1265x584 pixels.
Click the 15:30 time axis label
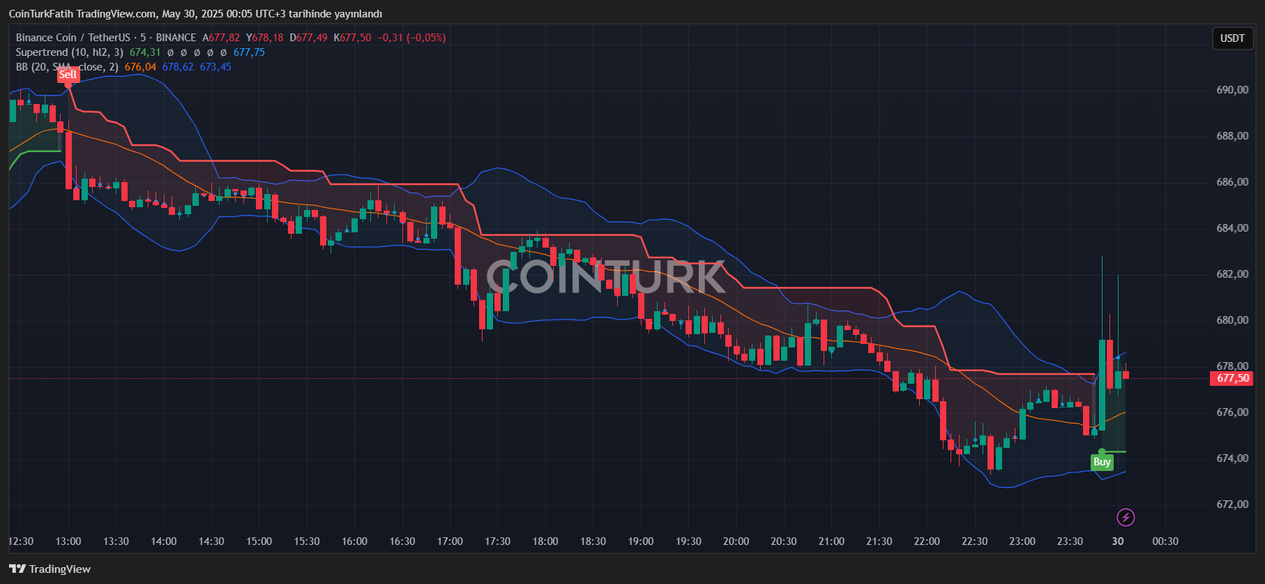tap(307, 541)
